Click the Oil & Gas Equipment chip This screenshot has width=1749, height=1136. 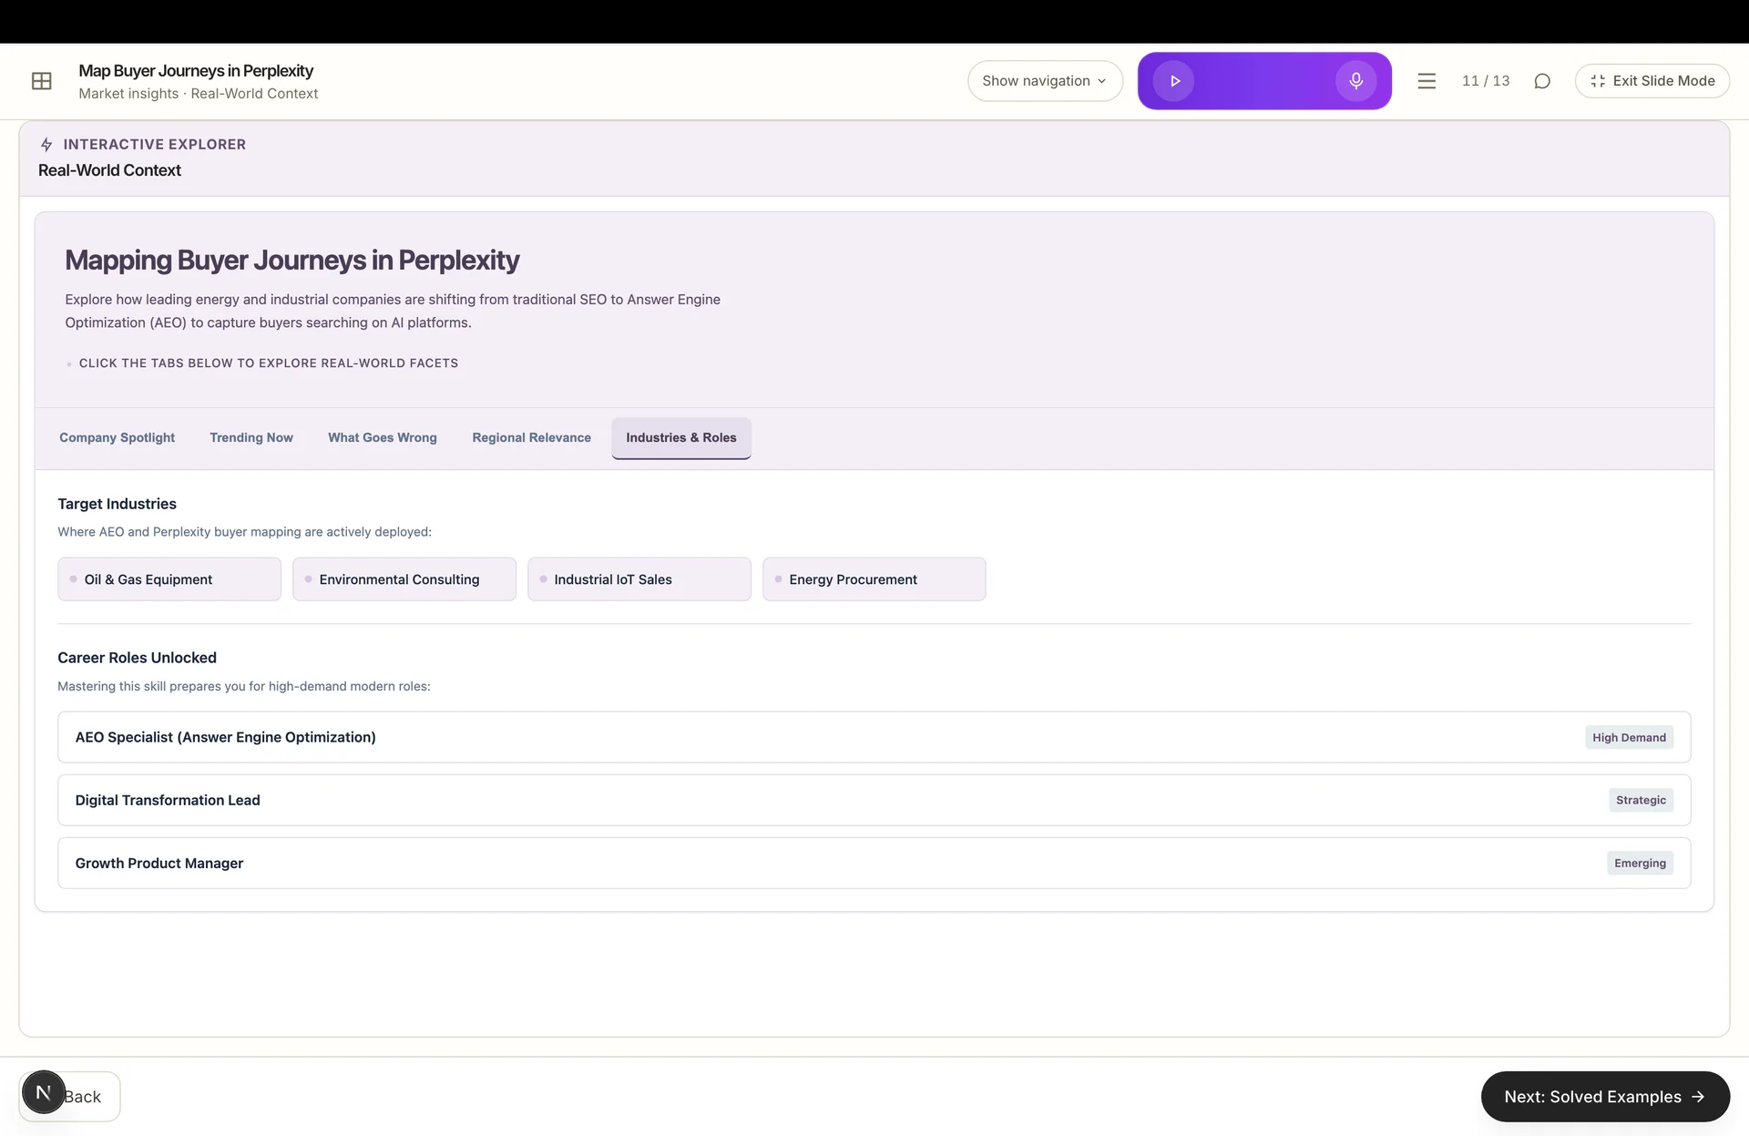coord(169,579)
